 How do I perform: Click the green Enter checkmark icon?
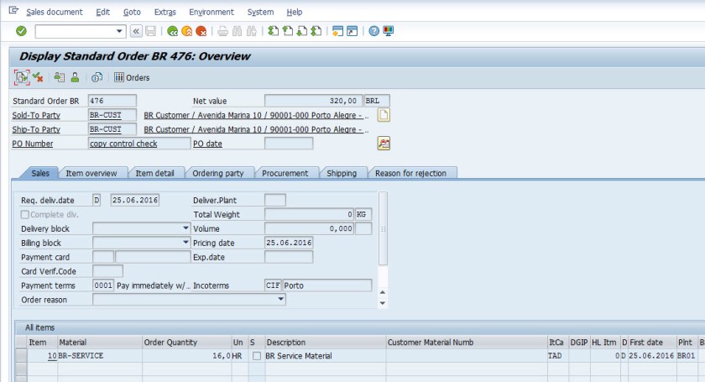[x=21, y=31]
